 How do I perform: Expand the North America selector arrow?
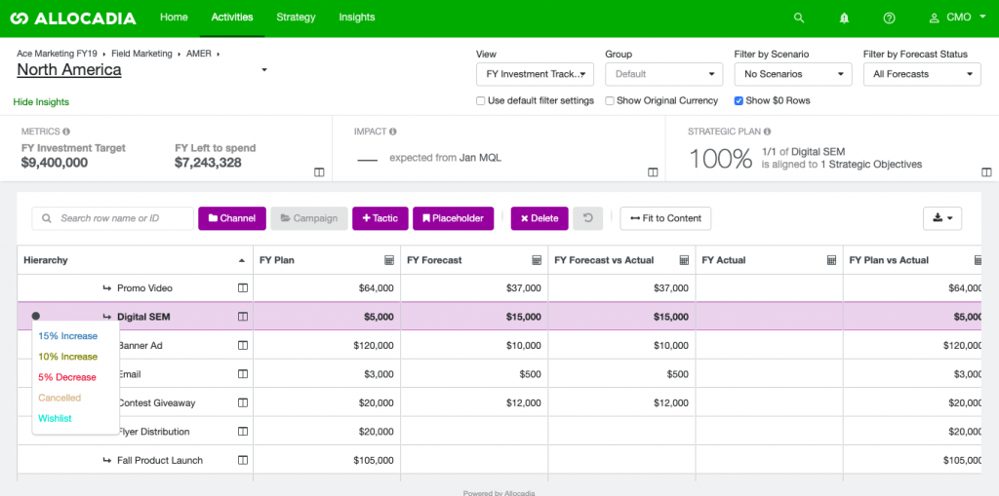(264, 70)
